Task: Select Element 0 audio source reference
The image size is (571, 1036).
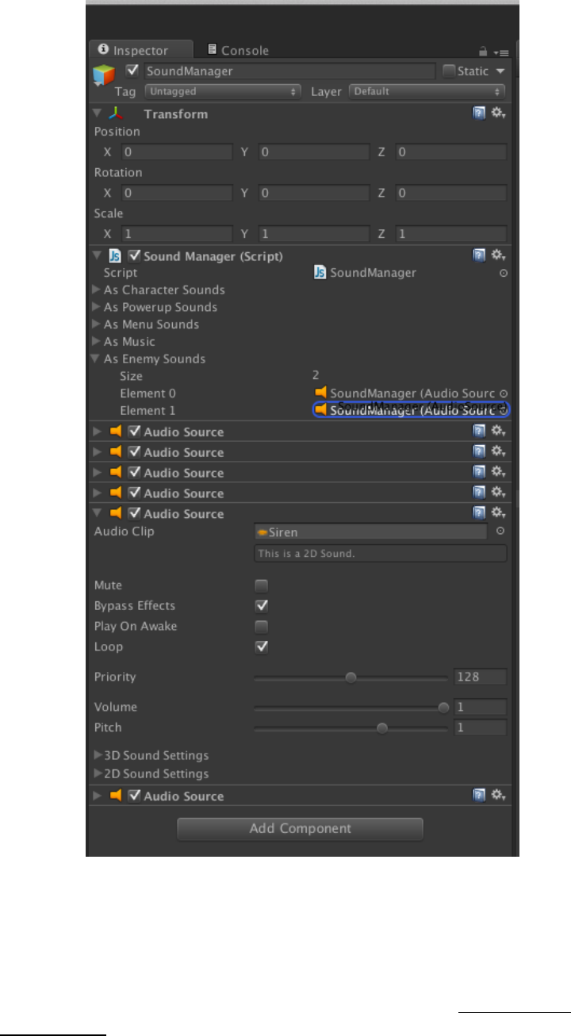Action: pyautogui.click(x=404, y=393)
